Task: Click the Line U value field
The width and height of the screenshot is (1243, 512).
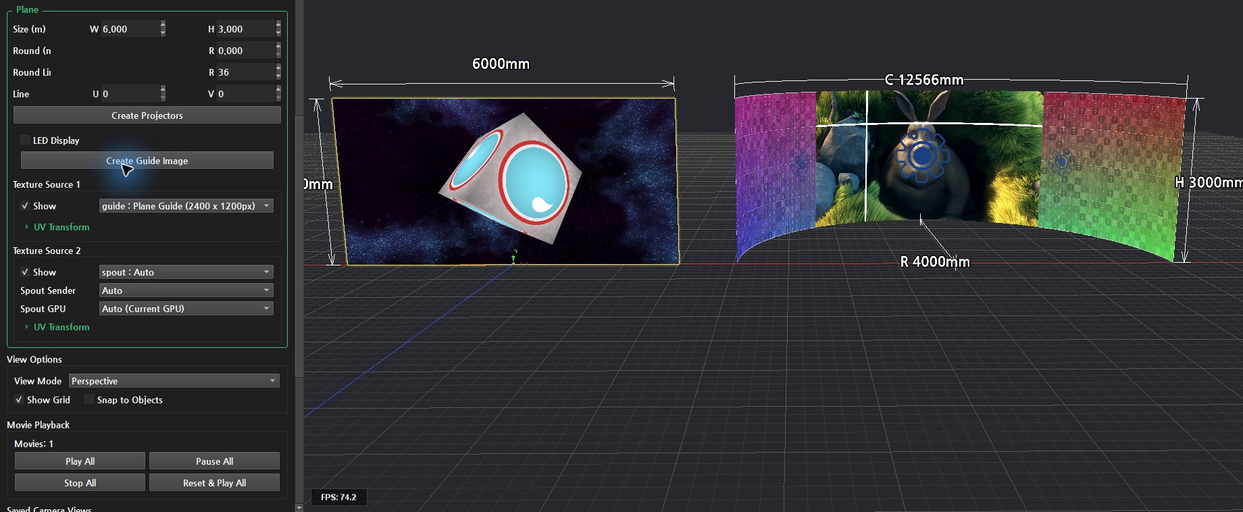Action: 130,94
